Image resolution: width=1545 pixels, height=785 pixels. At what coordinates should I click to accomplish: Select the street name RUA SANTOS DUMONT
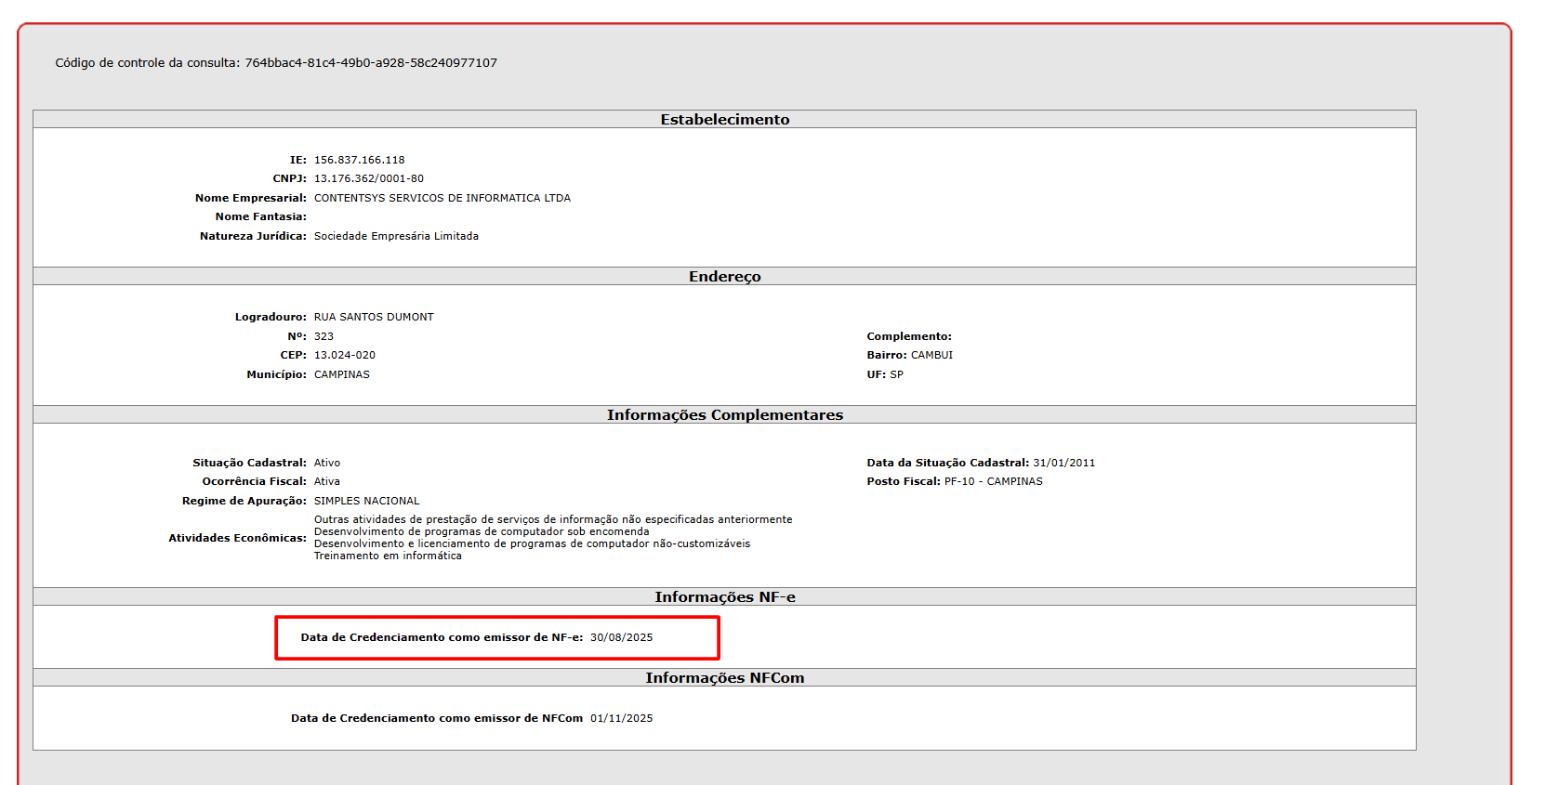pos(374,317)
